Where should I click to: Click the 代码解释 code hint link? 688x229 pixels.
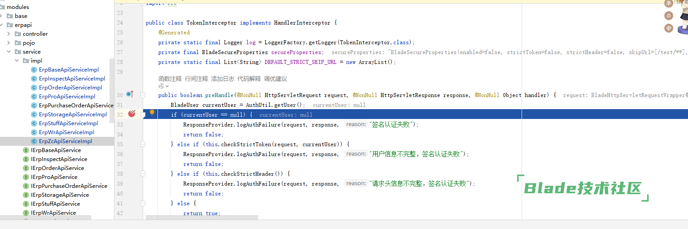(x=249, y=79)
